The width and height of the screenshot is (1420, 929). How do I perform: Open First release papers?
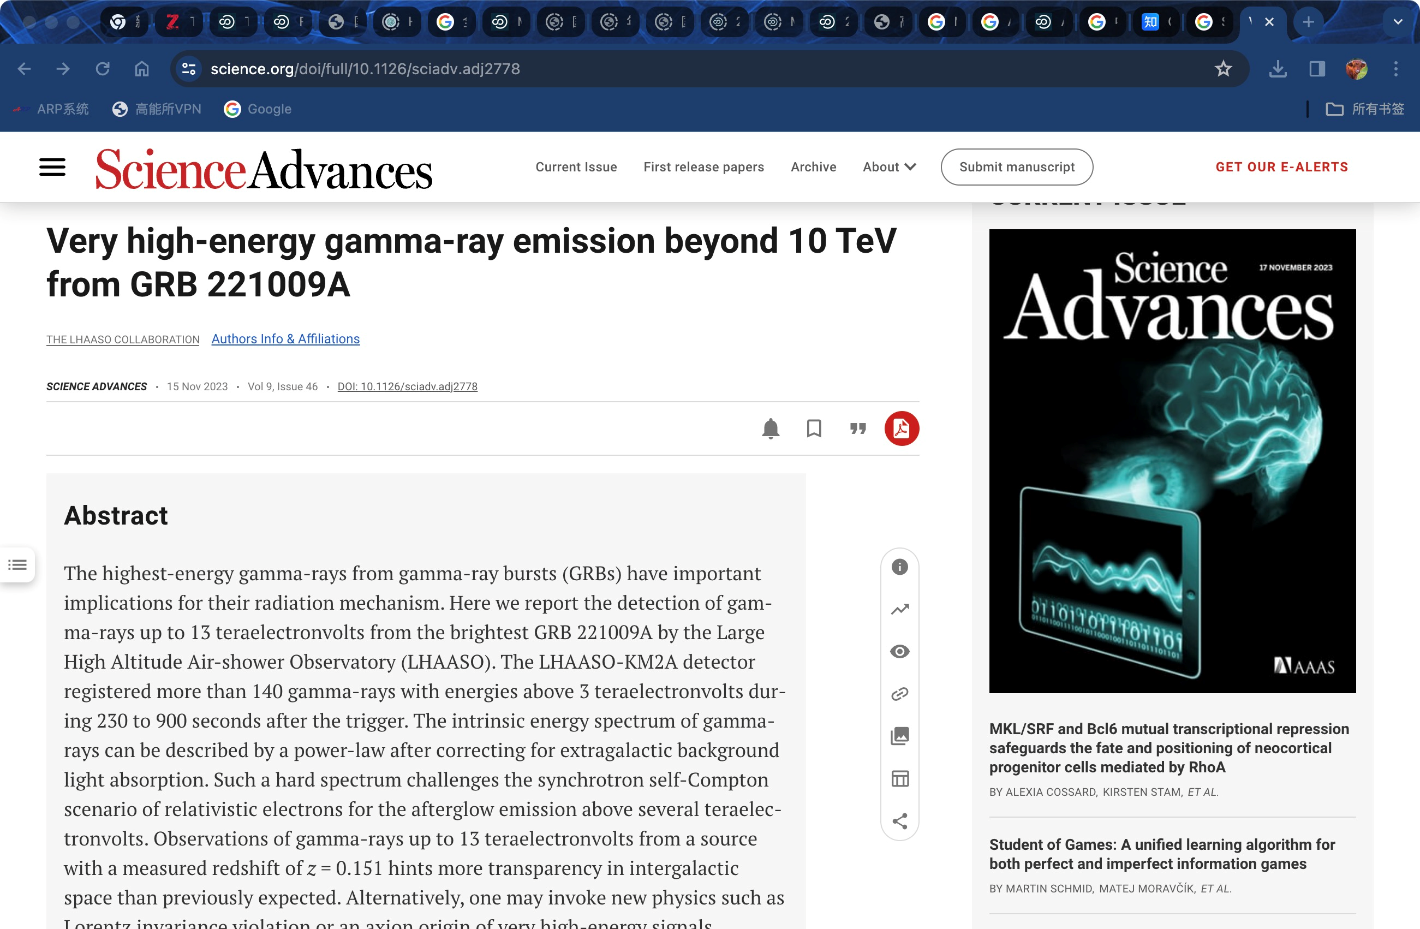pos(703,167)
